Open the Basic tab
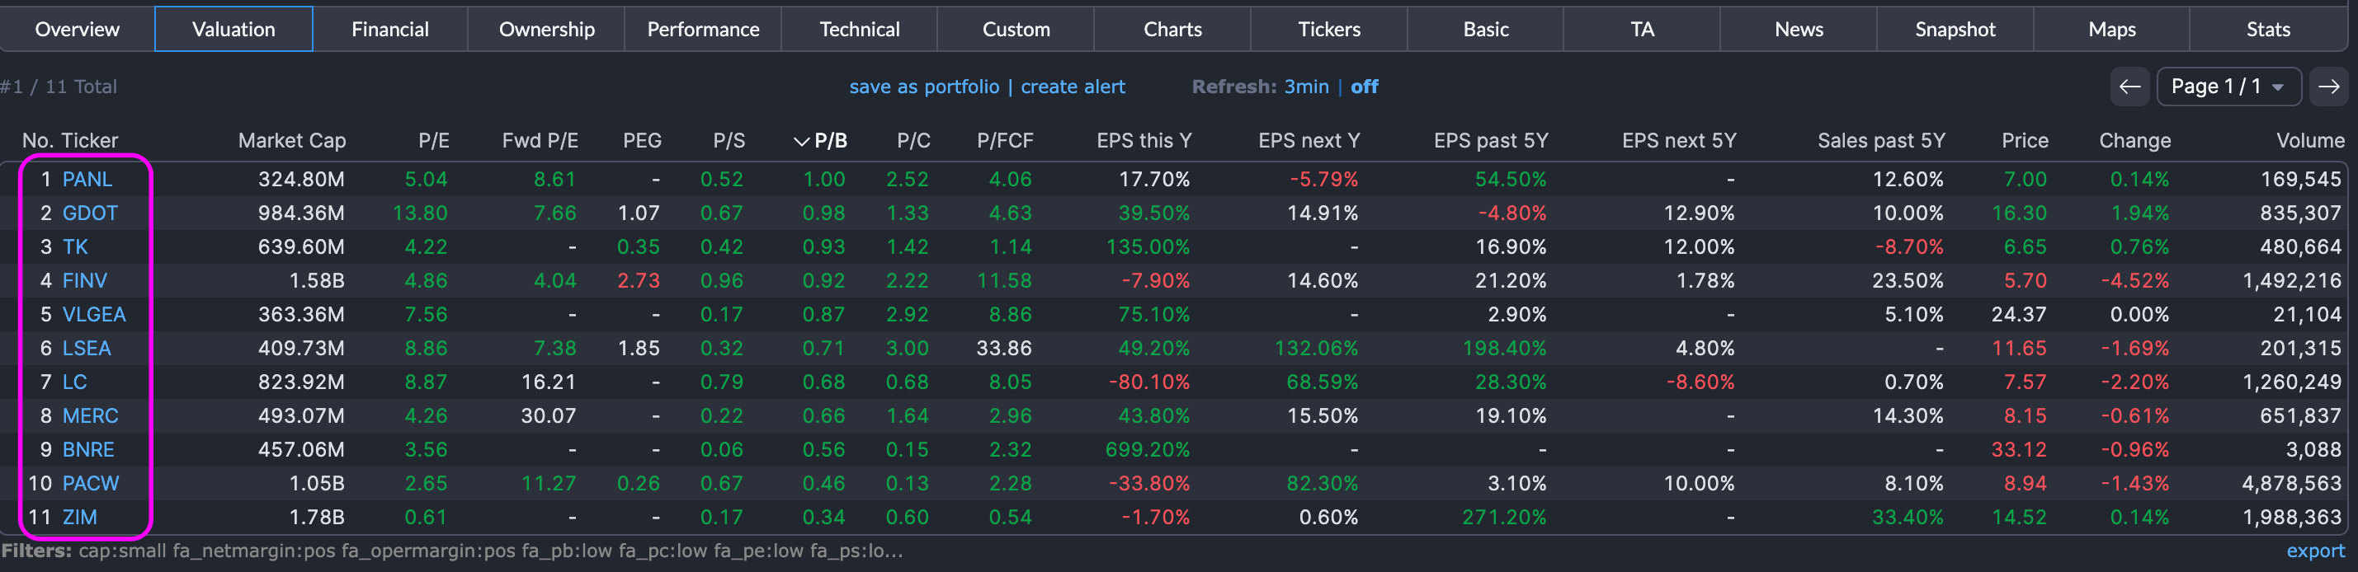The height and width of the screenshot is (572, 2358). [1486, 29]
